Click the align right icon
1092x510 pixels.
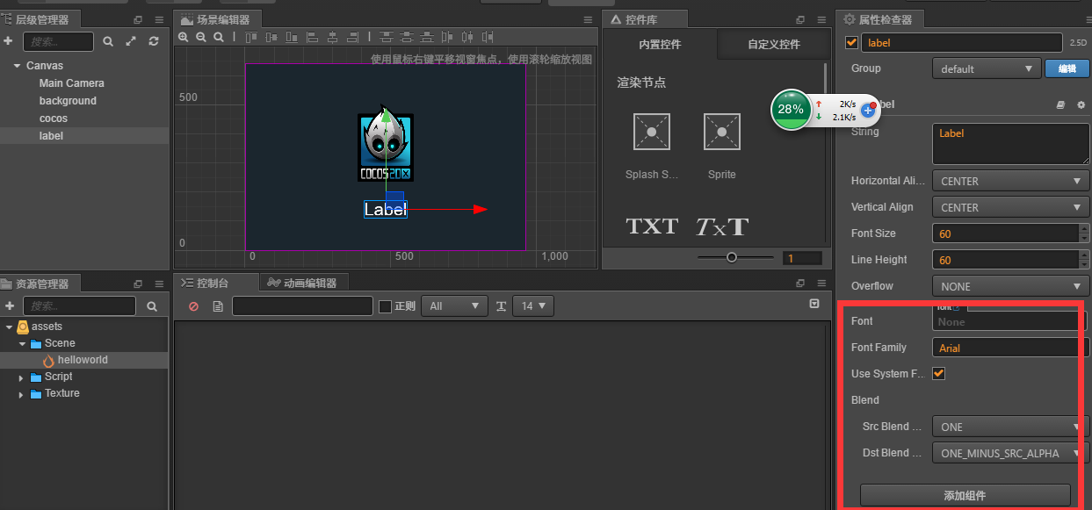(353, 37)
